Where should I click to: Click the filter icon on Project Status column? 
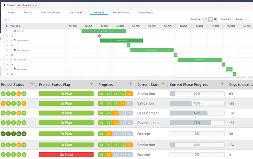pyautogui.click(x=32, y=84)
